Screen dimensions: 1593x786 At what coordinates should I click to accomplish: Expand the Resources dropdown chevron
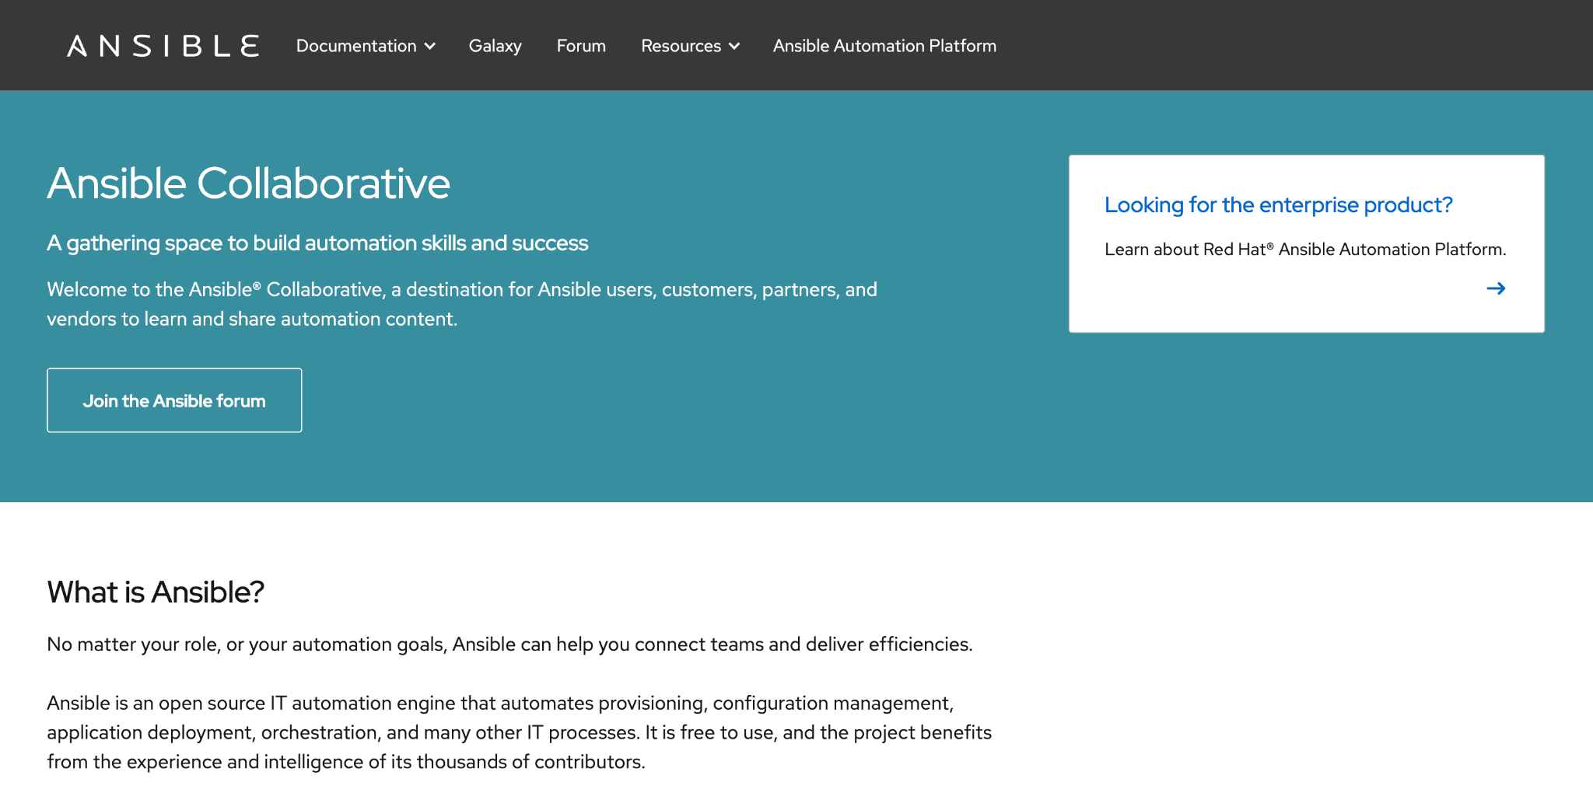tap(734, 47)
